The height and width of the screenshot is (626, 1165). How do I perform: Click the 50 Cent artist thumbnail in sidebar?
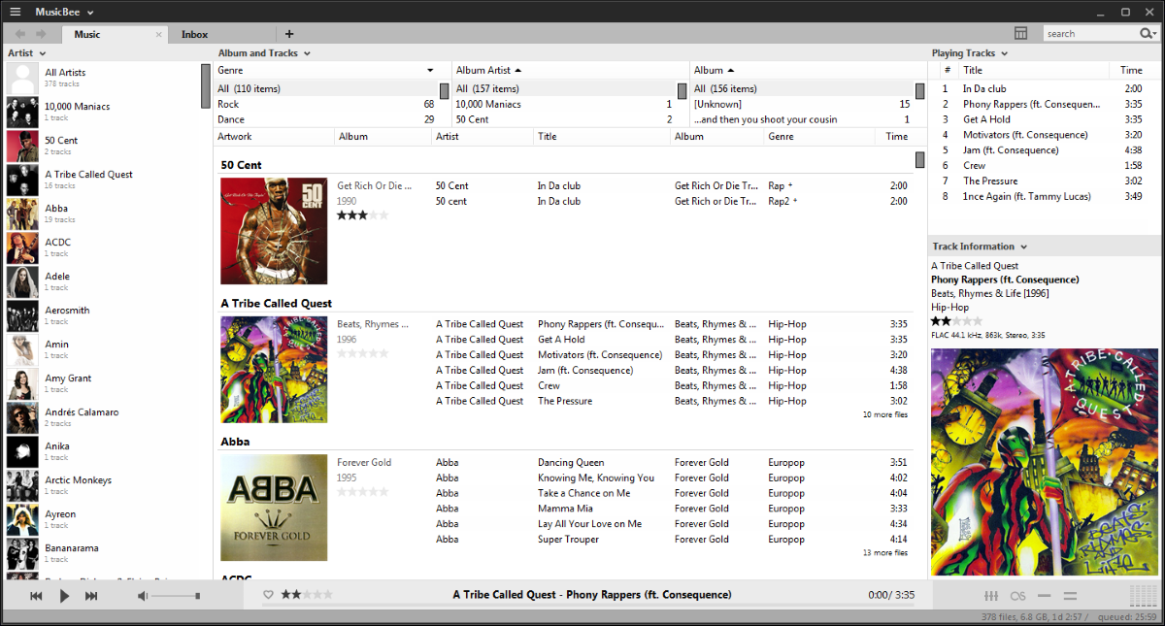[22, 147]
